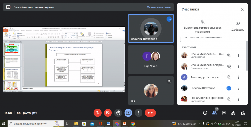This screenshot has width=251, height=127.
Task: Toggle the present screen button
Action: (x=128, y=113)
